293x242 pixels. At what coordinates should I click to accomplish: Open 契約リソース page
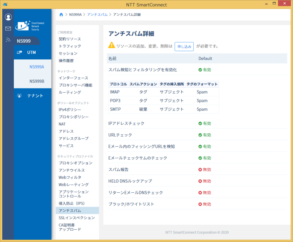coord(70,39)
